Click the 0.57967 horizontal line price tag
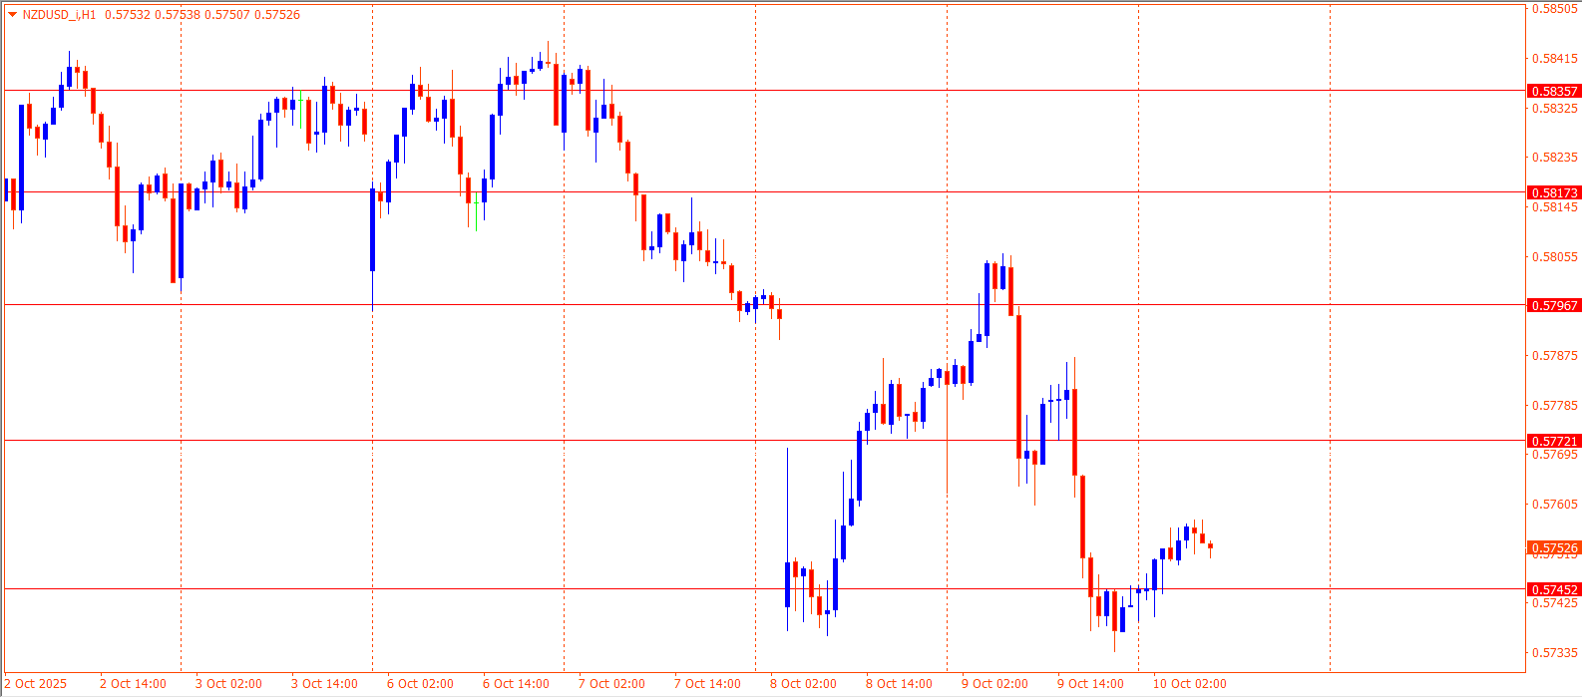 pos(1554,305)
